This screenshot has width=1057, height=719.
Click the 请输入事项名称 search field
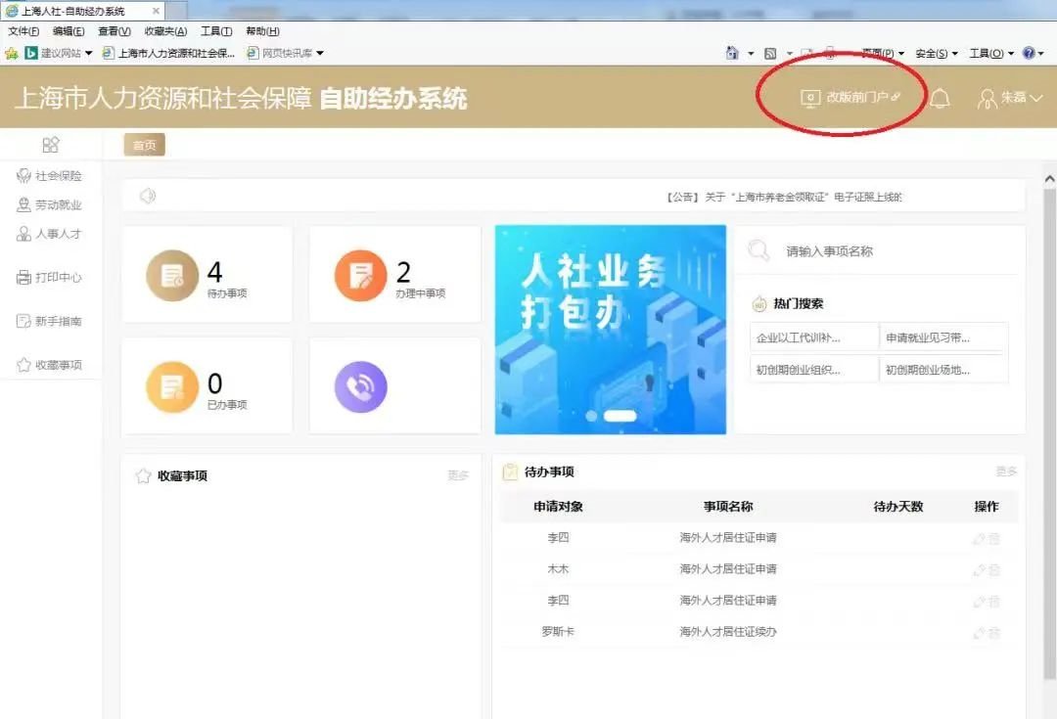(881, 251)
